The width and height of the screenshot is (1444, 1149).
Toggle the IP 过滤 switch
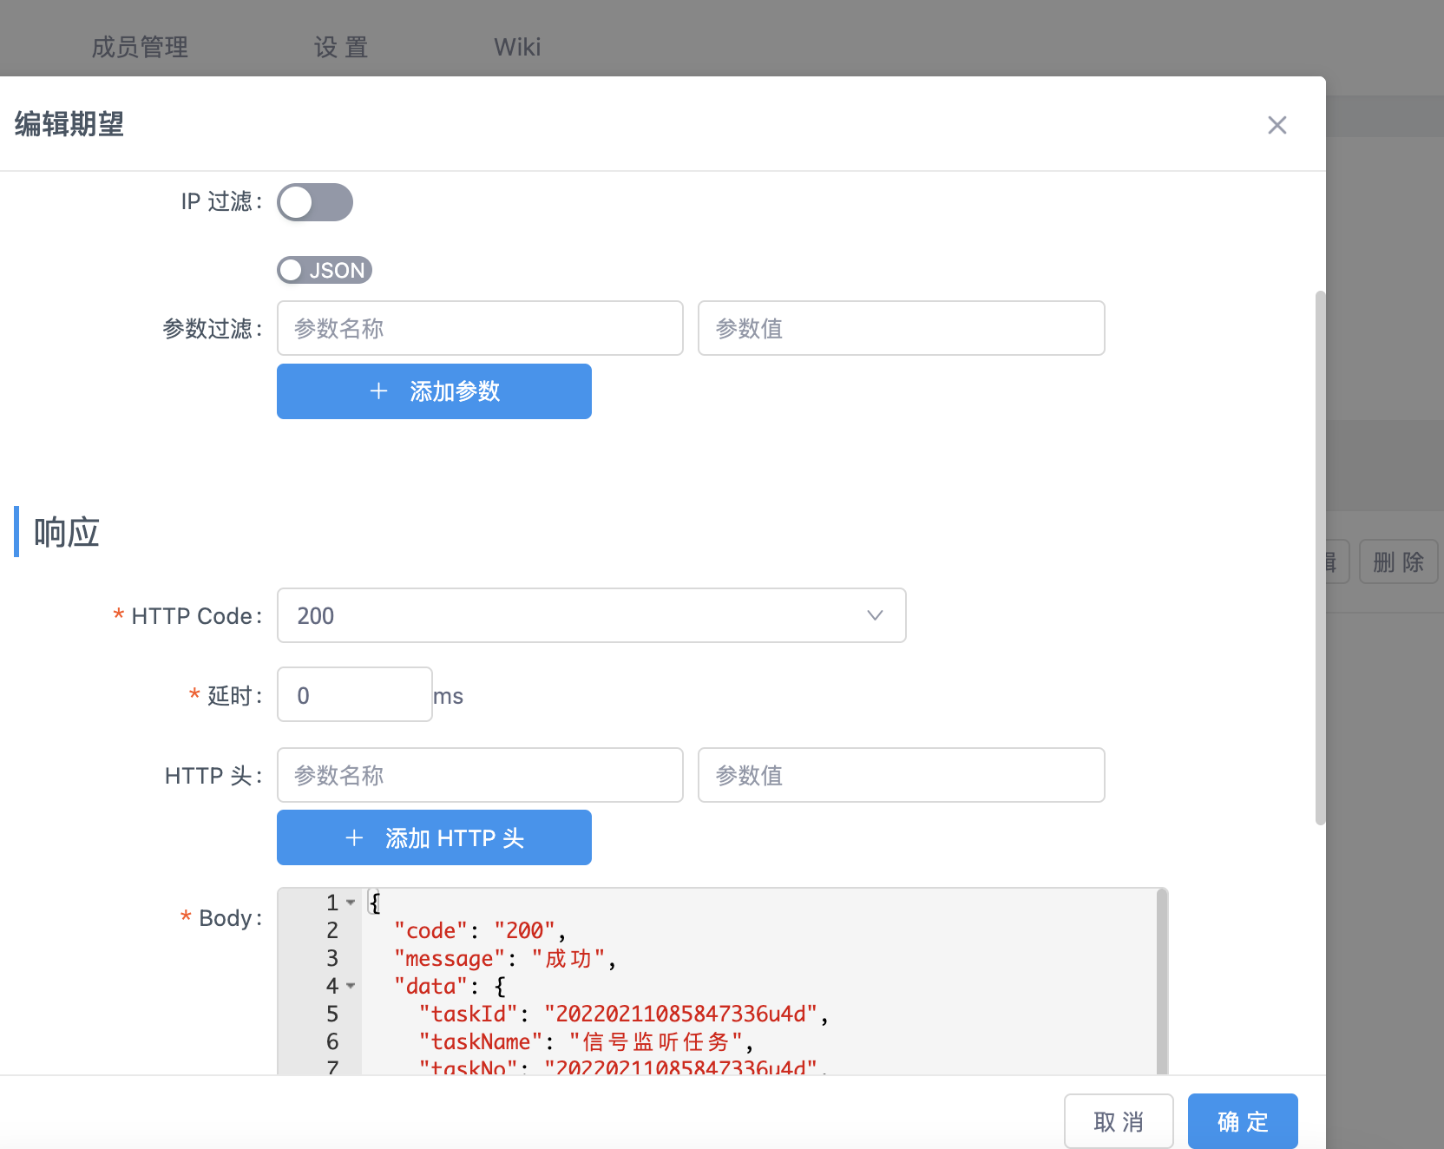pyautogui.click(x=314, y=202)
